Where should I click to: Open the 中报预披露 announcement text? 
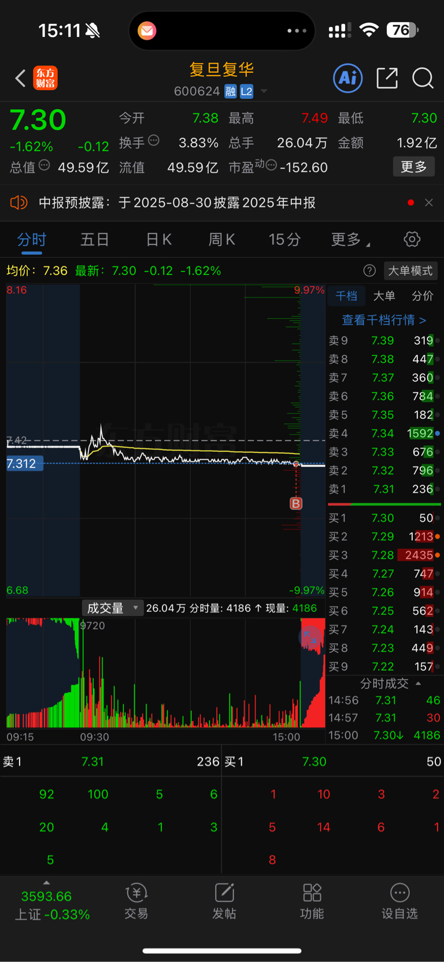click(x=177, y=202)
